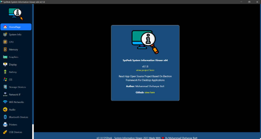Open the Bluetooth Devices icon

click(5, 117)
